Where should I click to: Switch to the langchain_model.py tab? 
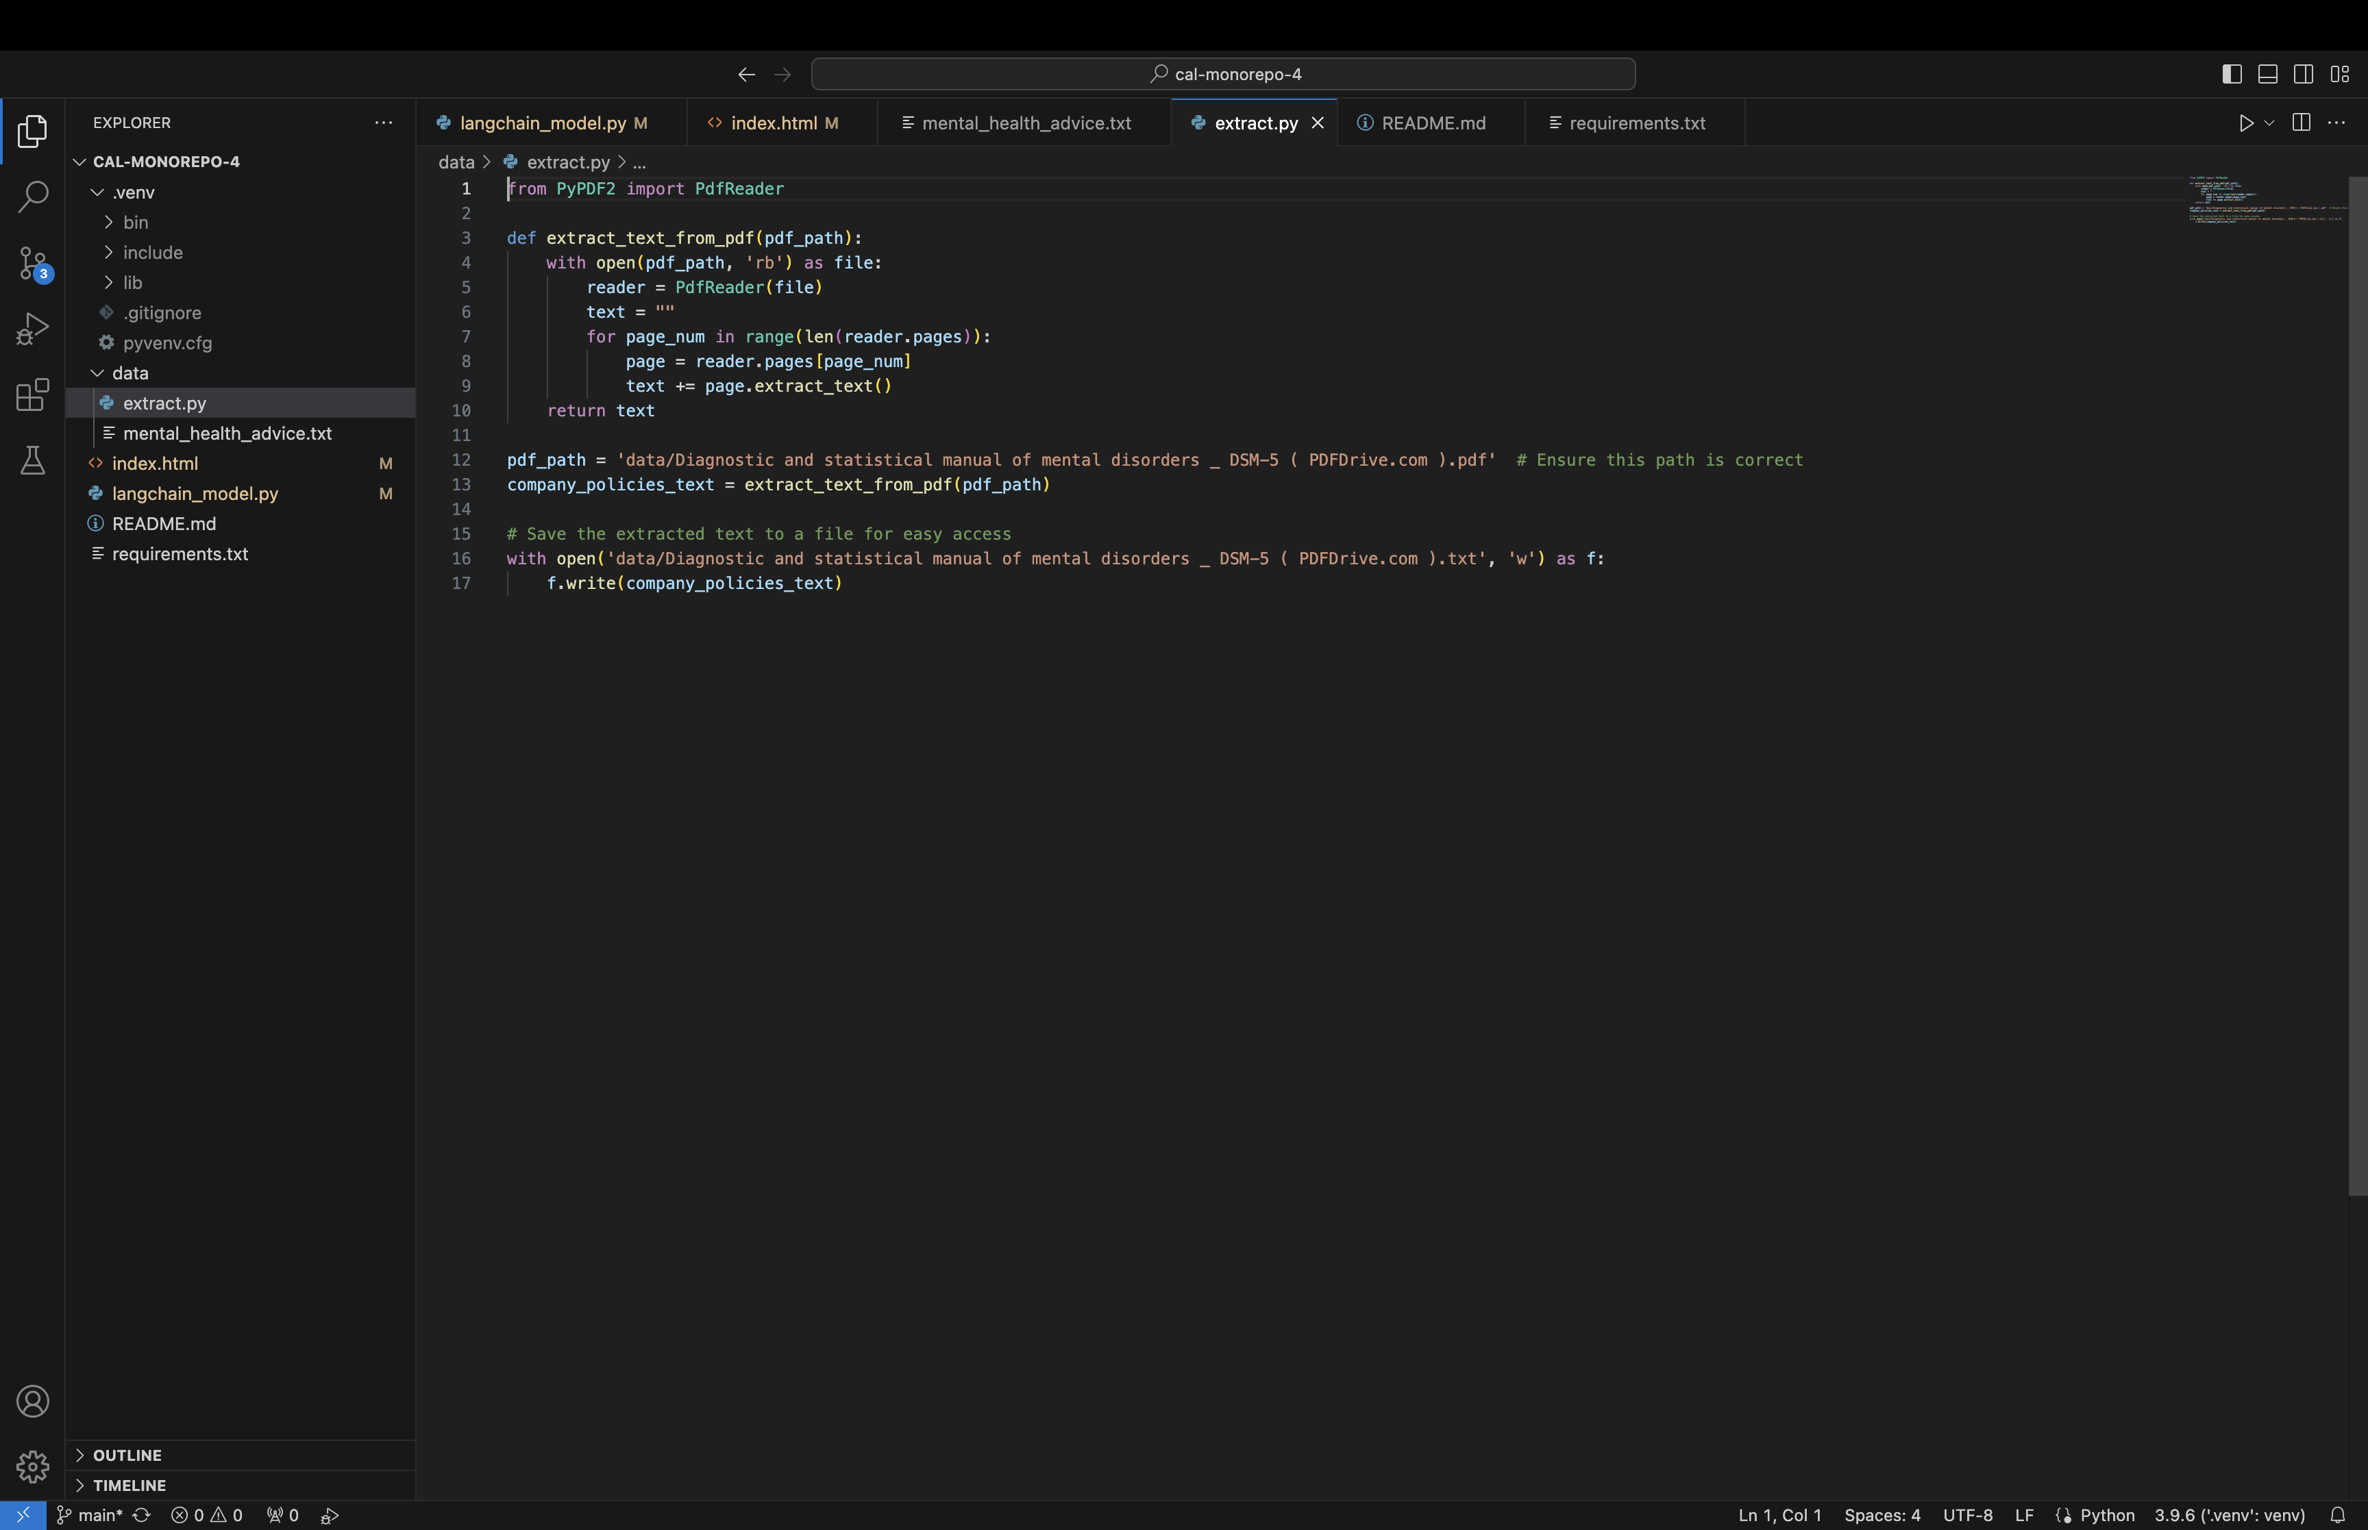[x=543, y=123]
